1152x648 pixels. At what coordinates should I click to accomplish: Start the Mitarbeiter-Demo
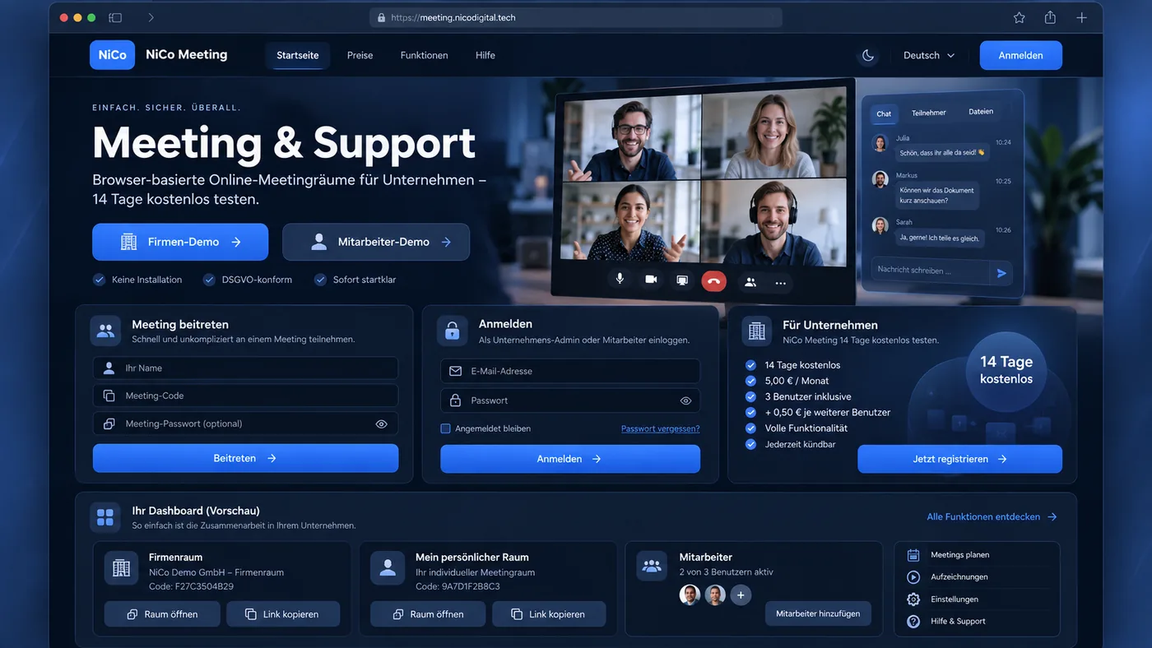tap(376, 242)
